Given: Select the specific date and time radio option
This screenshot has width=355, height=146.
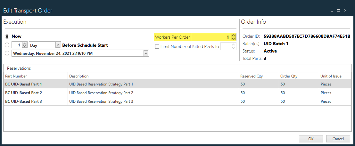Looking at the screenshot, I should click(x=7, y=53).
